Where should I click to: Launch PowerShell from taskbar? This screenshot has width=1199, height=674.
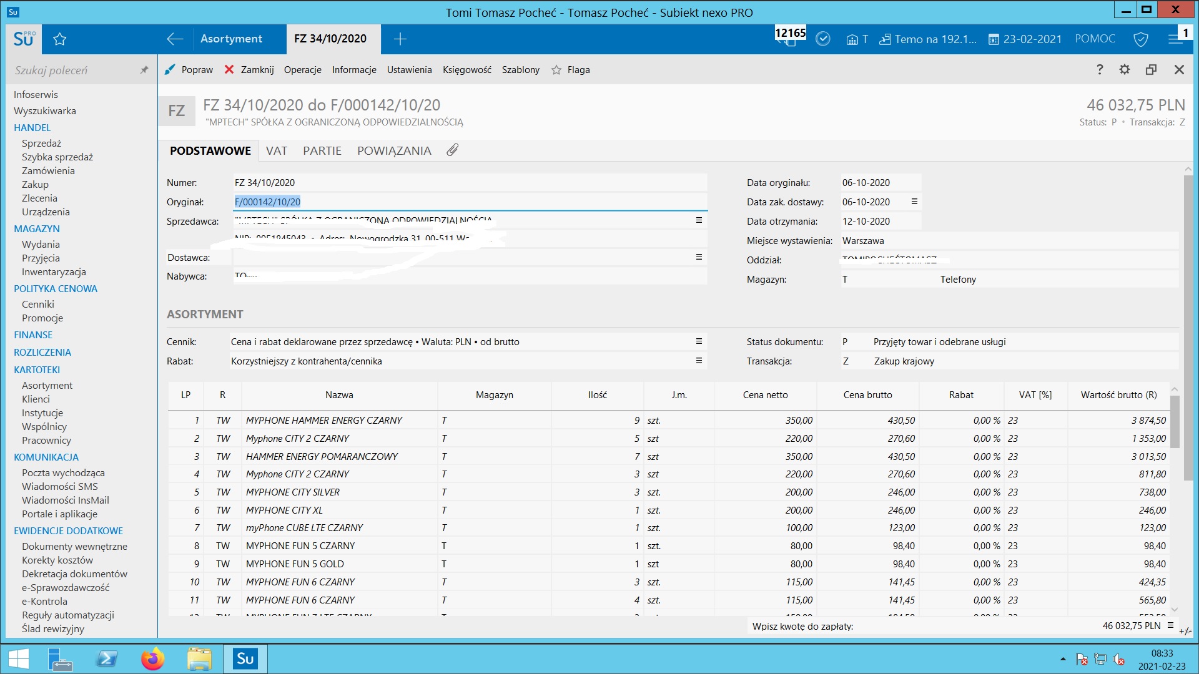coord(107,659)
